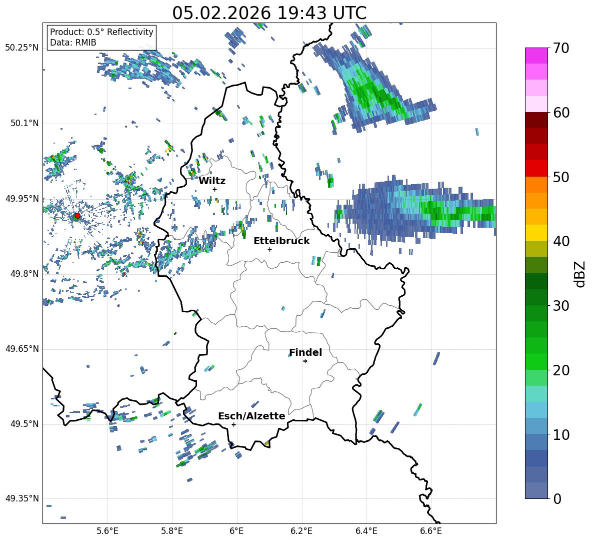Click the 49.95°N latitude label
The image size is (592, 541).
point(22,198)
